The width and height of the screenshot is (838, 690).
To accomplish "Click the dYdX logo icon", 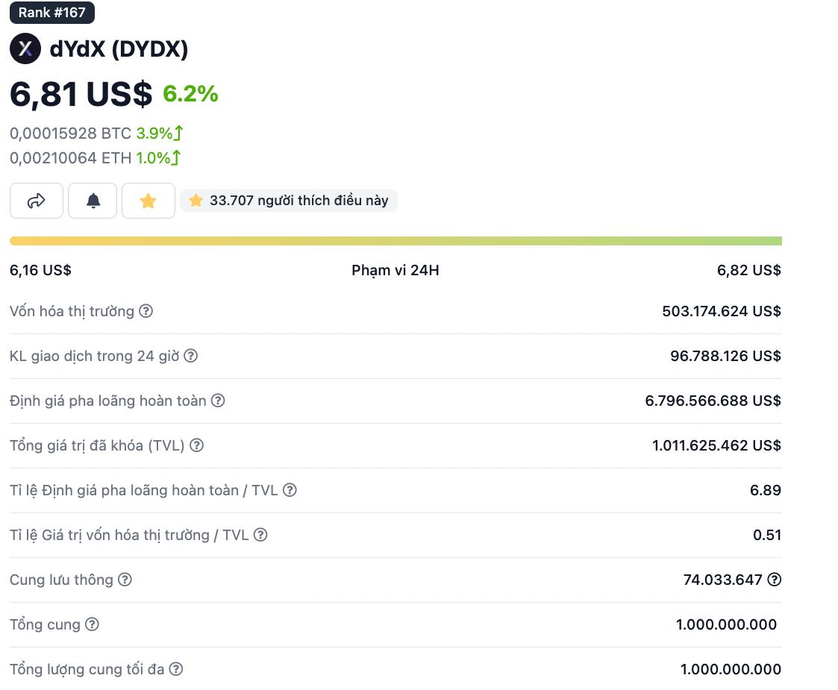I will coord(25,48).
